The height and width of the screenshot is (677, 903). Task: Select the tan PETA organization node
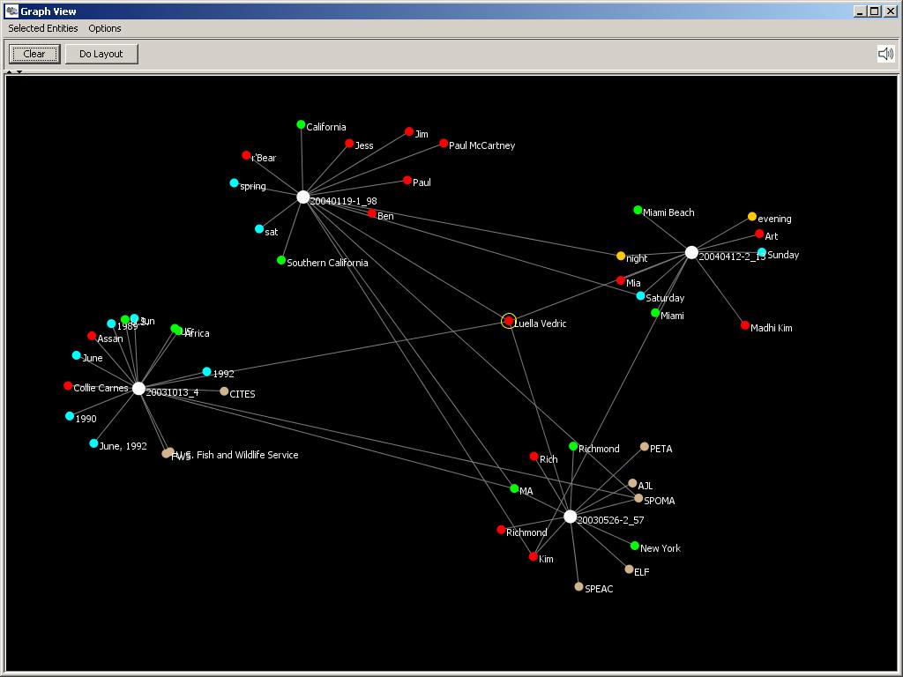(x=645, y=447)
